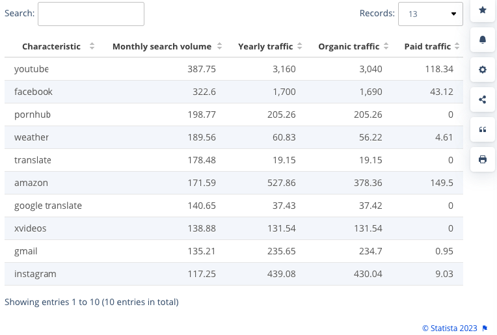Open the © Statista 2023 link
The width and height of the screenshot is (497, 335).
pyautogui.click(x=450, y=328)
